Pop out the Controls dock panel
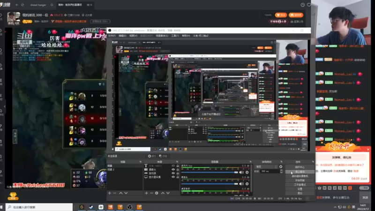375x211 pixels. click(x=313, y=162)
